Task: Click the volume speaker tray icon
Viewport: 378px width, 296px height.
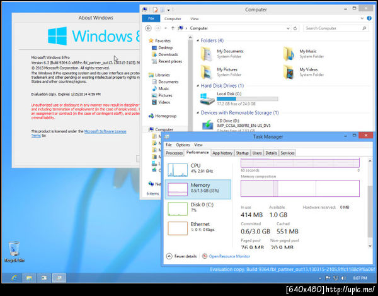Action: [343, 278]
